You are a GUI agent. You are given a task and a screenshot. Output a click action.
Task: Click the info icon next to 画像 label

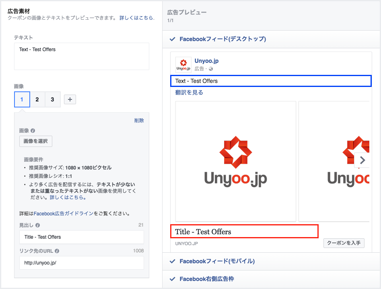click(x=33, y=131)
